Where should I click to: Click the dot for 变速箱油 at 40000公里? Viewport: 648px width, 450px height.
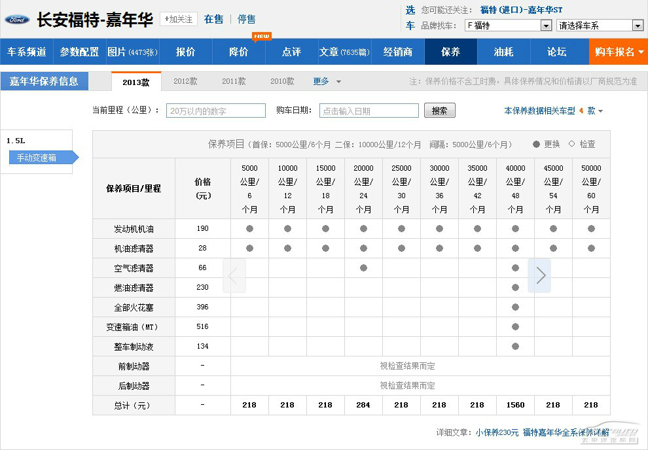coord(515,327)
